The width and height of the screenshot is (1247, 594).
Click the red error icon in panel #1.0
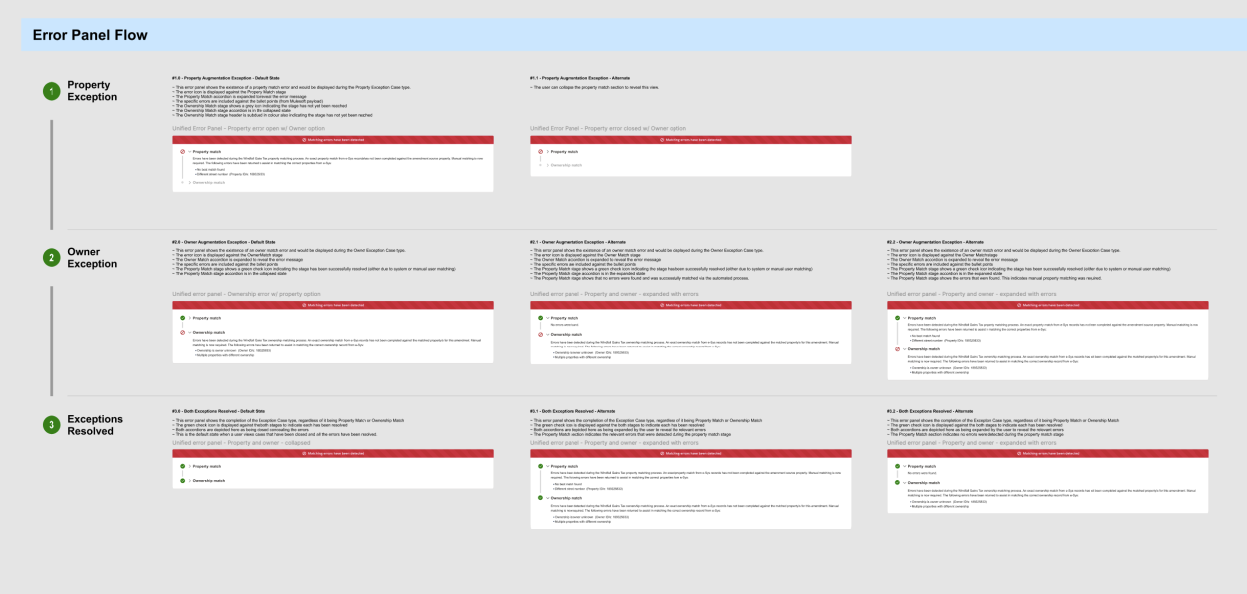pos(182,151)
